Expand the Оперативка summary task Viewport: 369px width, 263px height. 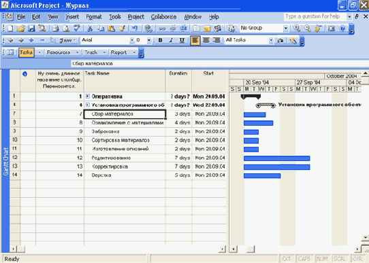tap(88, 96)
